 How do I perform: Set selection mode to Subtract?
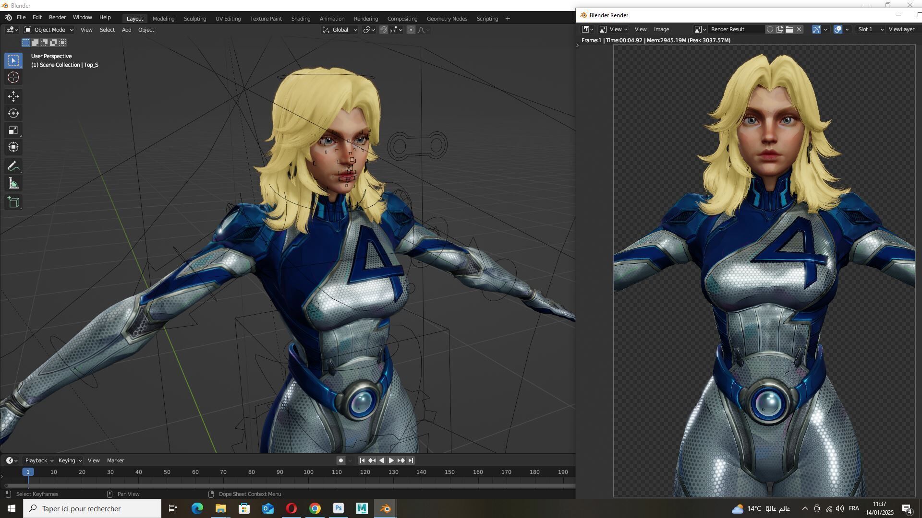click(44, 43)
